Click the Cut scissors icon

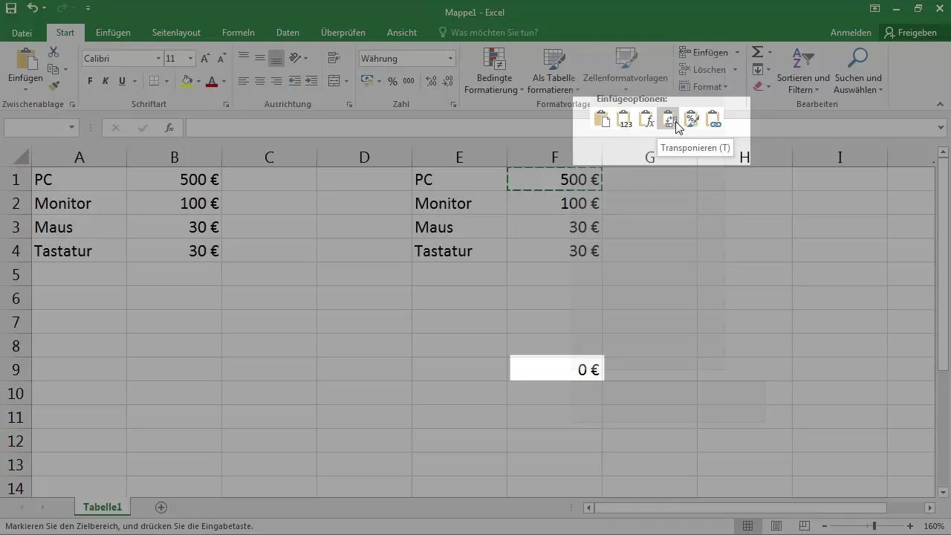[x=53, y=52]
